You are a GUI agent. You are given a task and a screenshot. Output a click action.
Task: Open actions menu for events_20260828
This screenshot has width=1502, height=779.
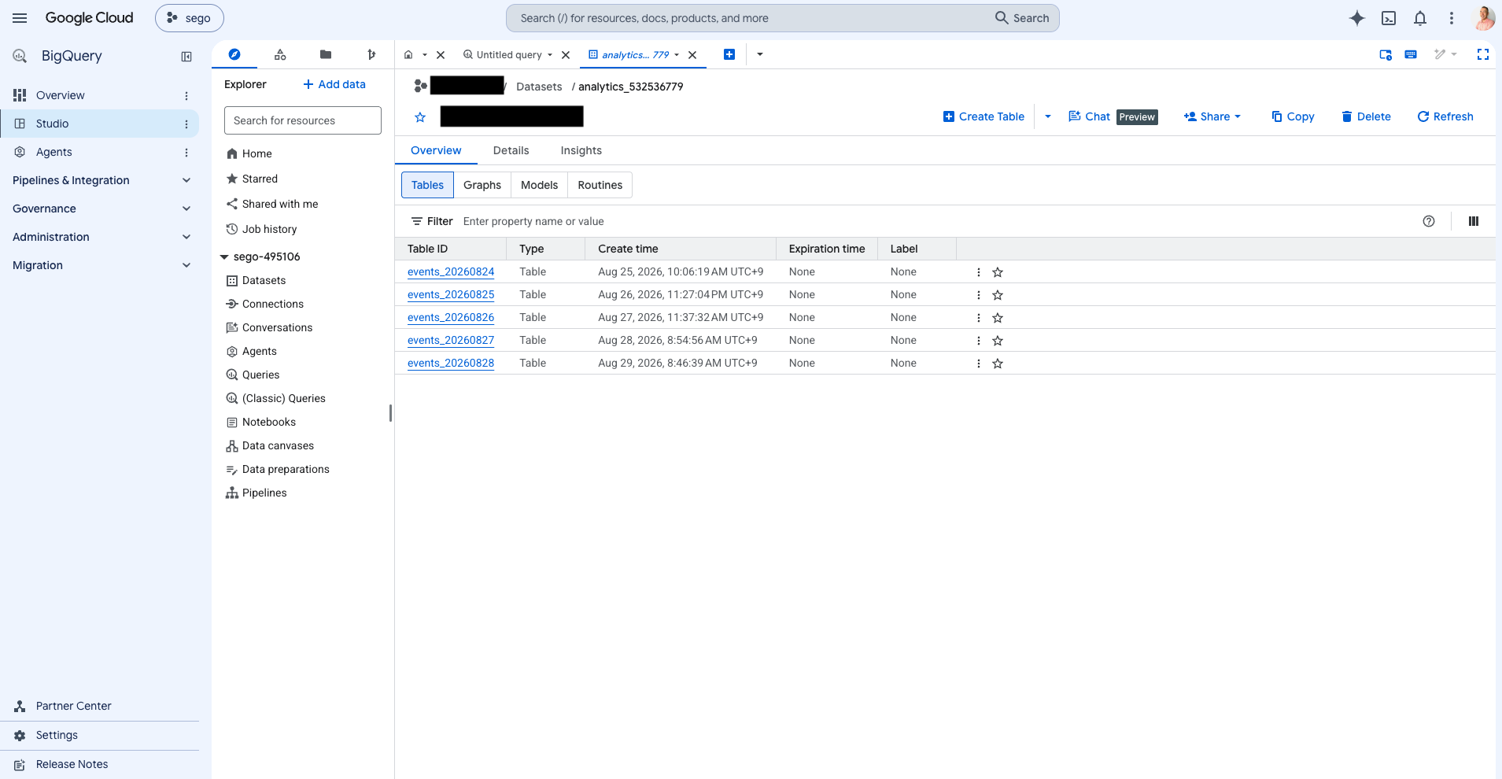[x=979, y=364]
